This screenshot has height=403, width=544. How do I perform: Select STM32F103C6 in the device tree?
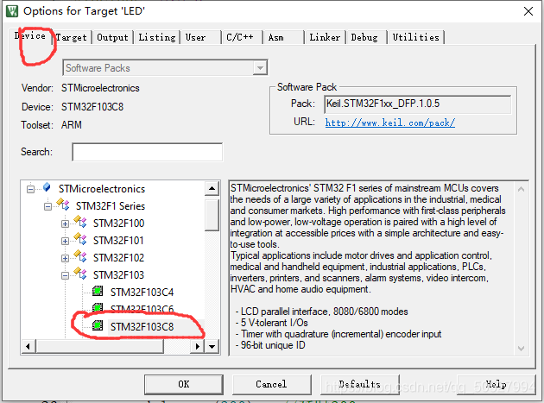142,309
